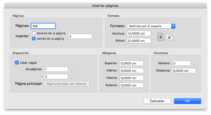Open the Formato dropdown
This screenshot has width=211, height=115.
click(151, 26)
